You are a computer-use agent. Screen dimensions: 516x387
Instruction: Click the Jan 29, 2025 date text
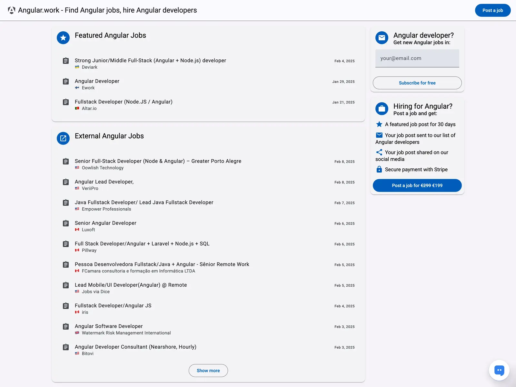coord(343,82)
